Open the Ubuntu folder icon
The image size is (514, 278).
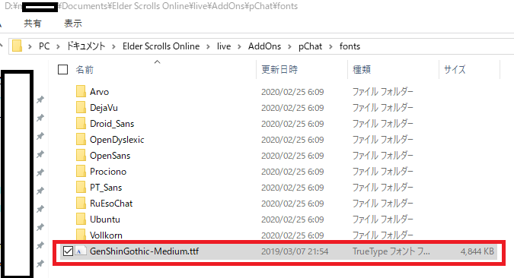click(81, 219)
